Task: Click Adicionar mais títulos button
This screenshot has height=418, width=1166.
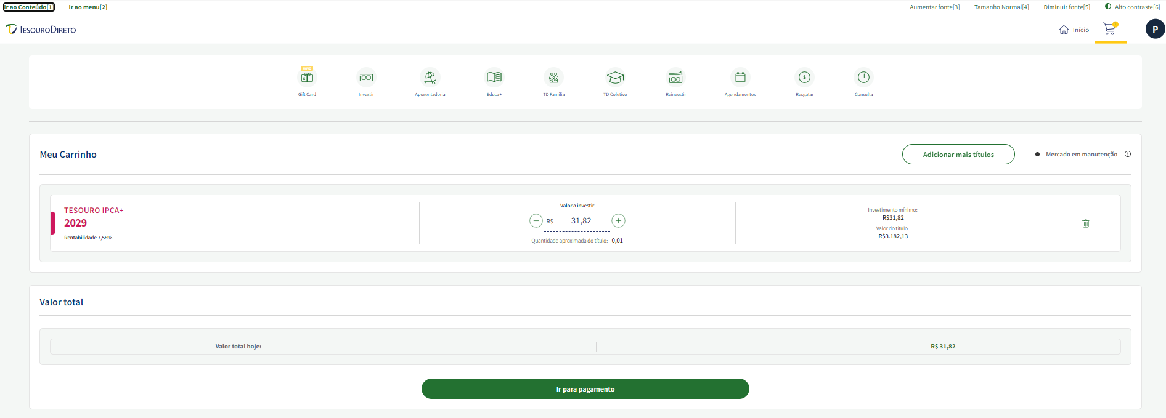Action: point(958,155)
